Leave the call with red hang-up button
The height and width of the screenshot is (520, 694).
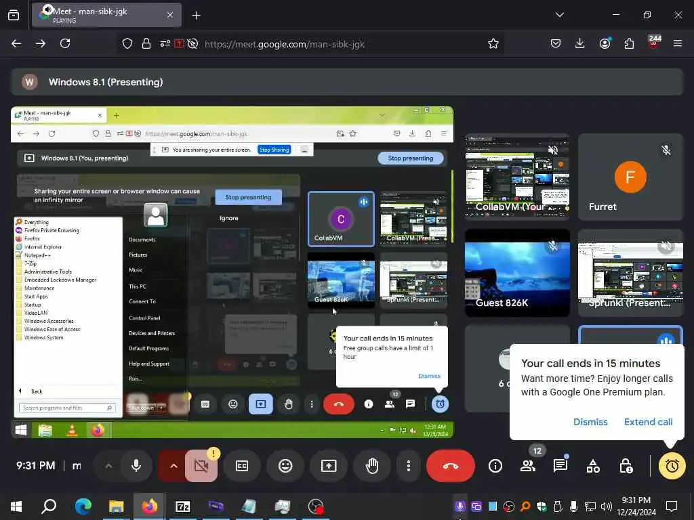[451, 466]
